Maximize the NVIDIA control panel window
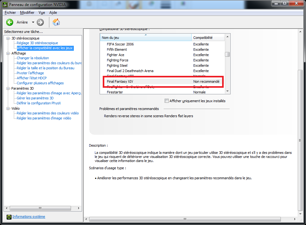Viewport: 306px width, 225px height. pyautogui.click(x=285, y=3)
